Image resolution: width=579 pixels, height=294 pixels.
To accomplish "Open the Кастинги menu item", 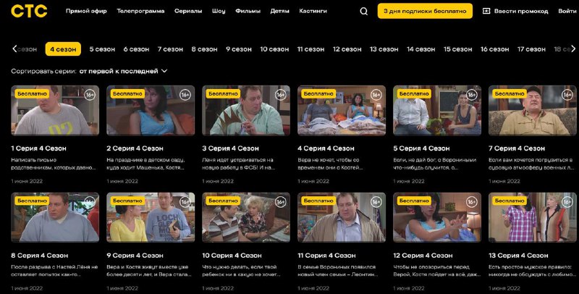I will (313, 11).
